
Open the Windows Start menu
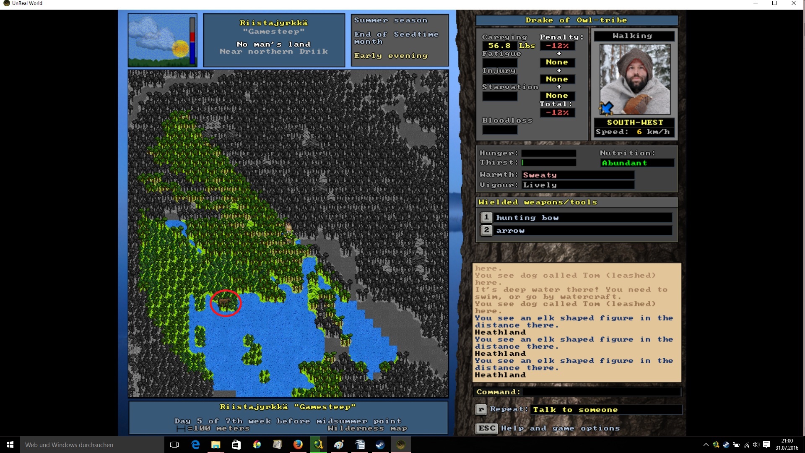click(10, 445)
